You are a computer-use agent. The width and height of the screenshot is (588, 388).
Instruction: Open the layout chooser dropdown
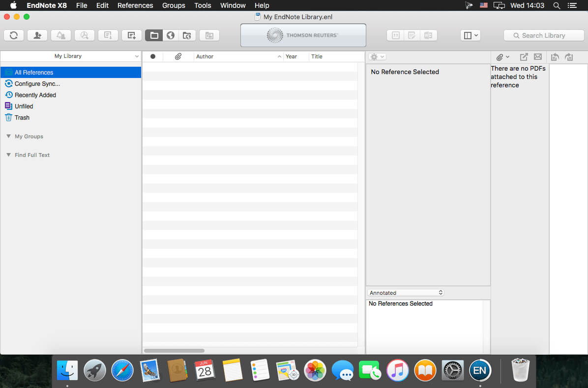[x=470, y=35]
